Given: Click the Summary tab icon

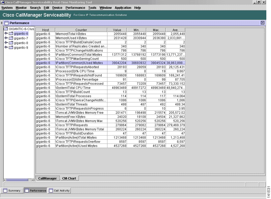Looking at the screenshot, I should 5,190.
